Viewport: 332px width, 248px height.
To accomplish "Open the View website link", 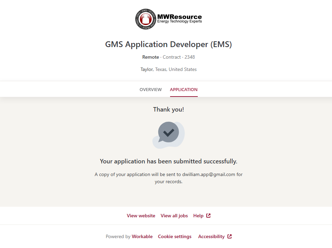I will (x=141, y=216).
